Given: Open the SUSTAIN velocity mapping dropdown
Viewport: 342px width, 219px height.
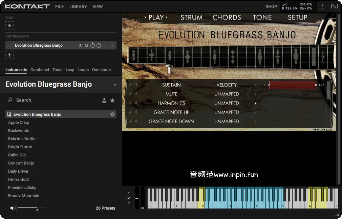Looking at the screenshot, I should pyautogui.click(x=256, y=85).
